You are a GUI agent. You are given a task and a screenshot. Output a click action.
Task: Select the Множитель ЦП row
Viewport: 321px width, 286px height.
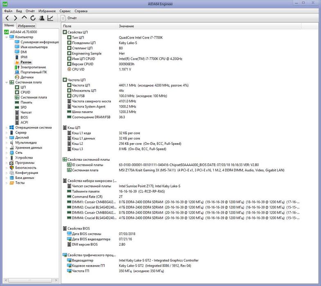181,91
